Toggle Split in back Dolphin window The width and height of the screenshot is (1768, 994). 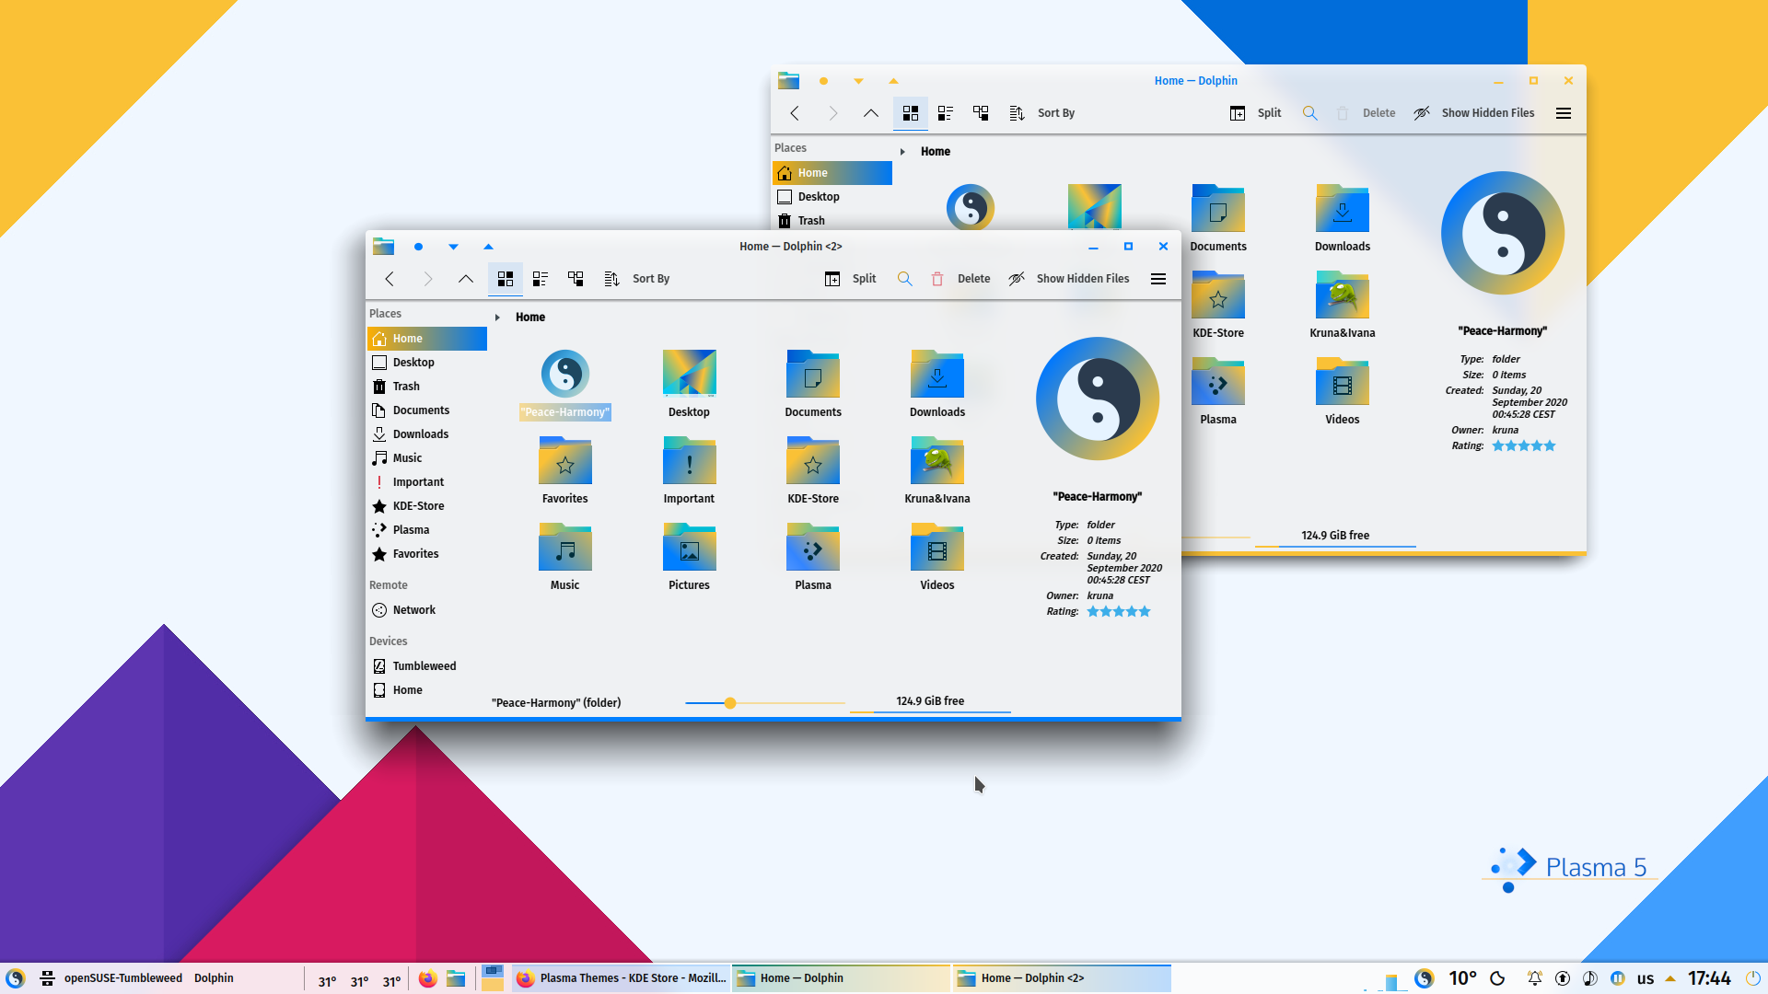pos(1255,113)
